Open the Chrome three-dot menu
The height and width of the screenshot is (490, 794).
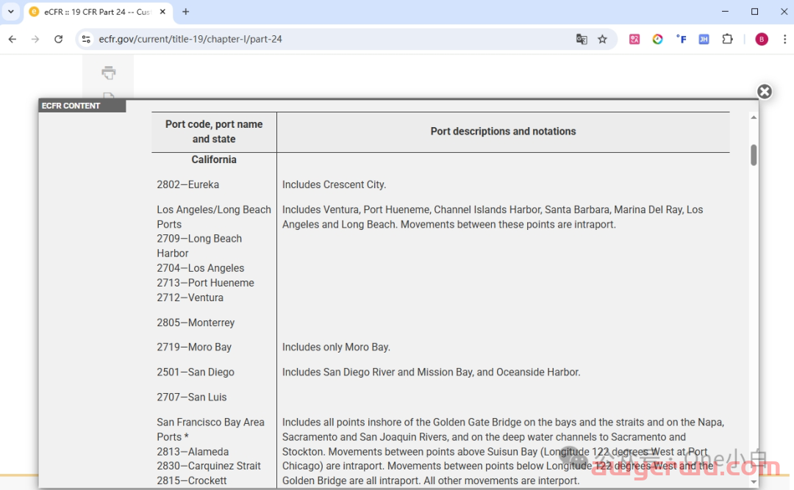[x=784, y=39]
